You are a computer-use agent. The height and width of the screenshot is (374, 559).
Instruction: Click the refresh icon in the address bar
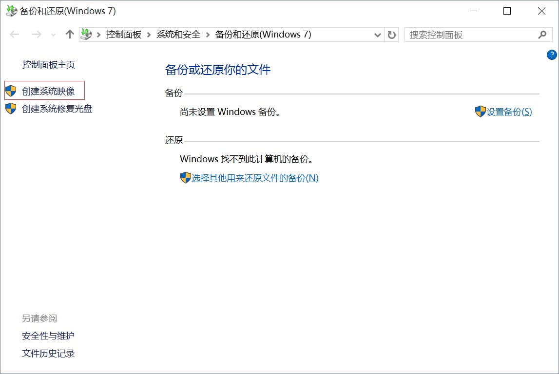(x=391, y=34)
